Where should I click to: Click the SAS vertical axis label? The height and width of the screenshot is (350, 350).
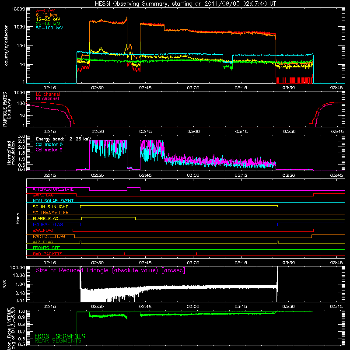(x=5, y=284)
